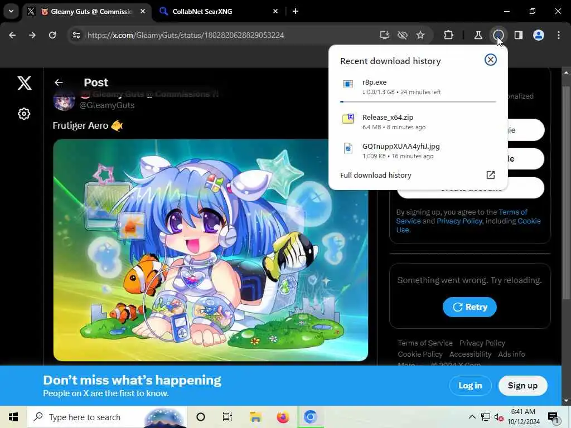The width and height of the screenshot is (571, 428).
Task: Close the Gleamy Guts tab
Action: pos(143,12)
